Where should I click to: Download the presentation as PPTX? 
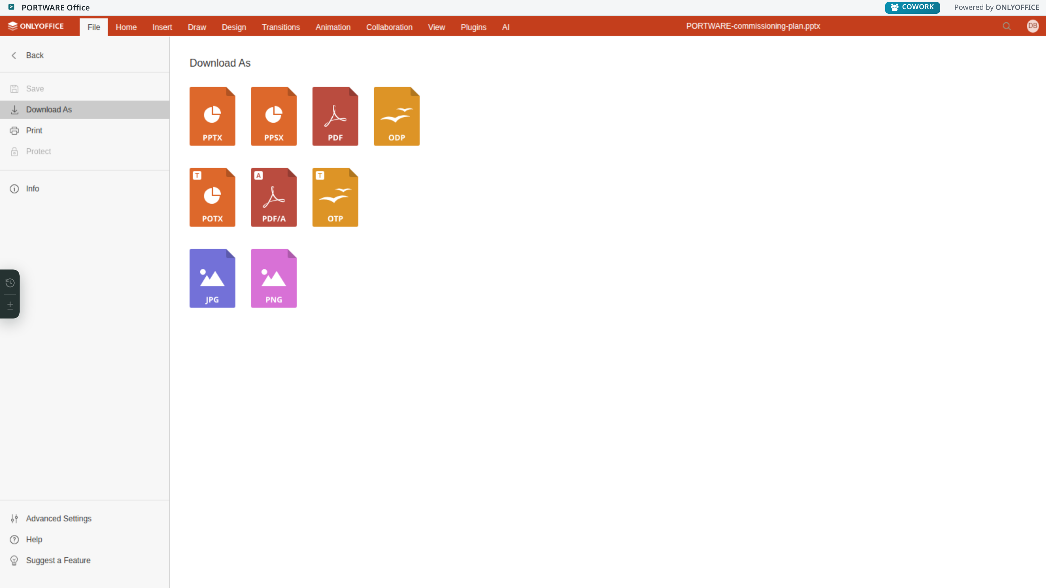212,116
